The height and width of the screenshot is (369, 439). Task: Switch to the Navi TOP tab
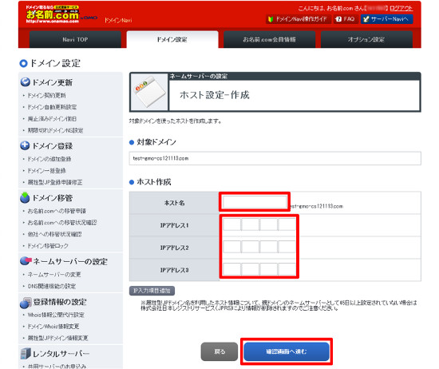pos(75,39)
